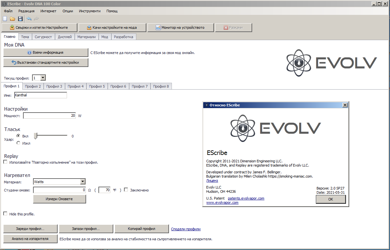
Task: Open the 'Инструменти' menu
Action: 89,11
